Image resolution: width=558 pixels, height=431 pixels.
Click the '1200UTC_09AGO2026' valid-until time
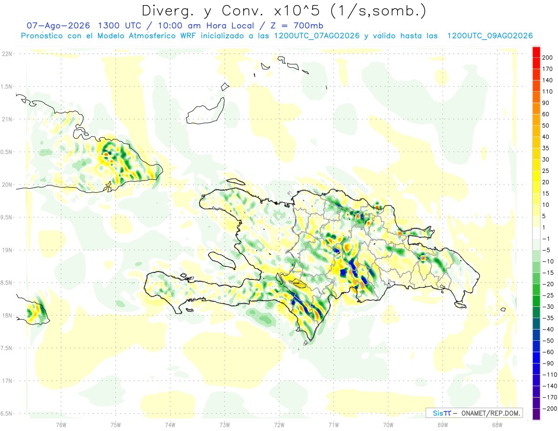[x=490, y=36]
